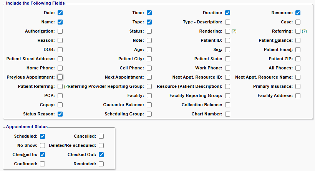Uncheck the Resource field checkbox
Image resolution: width=315 pixels, height=171 pixels.
click(x=298, y=13)
